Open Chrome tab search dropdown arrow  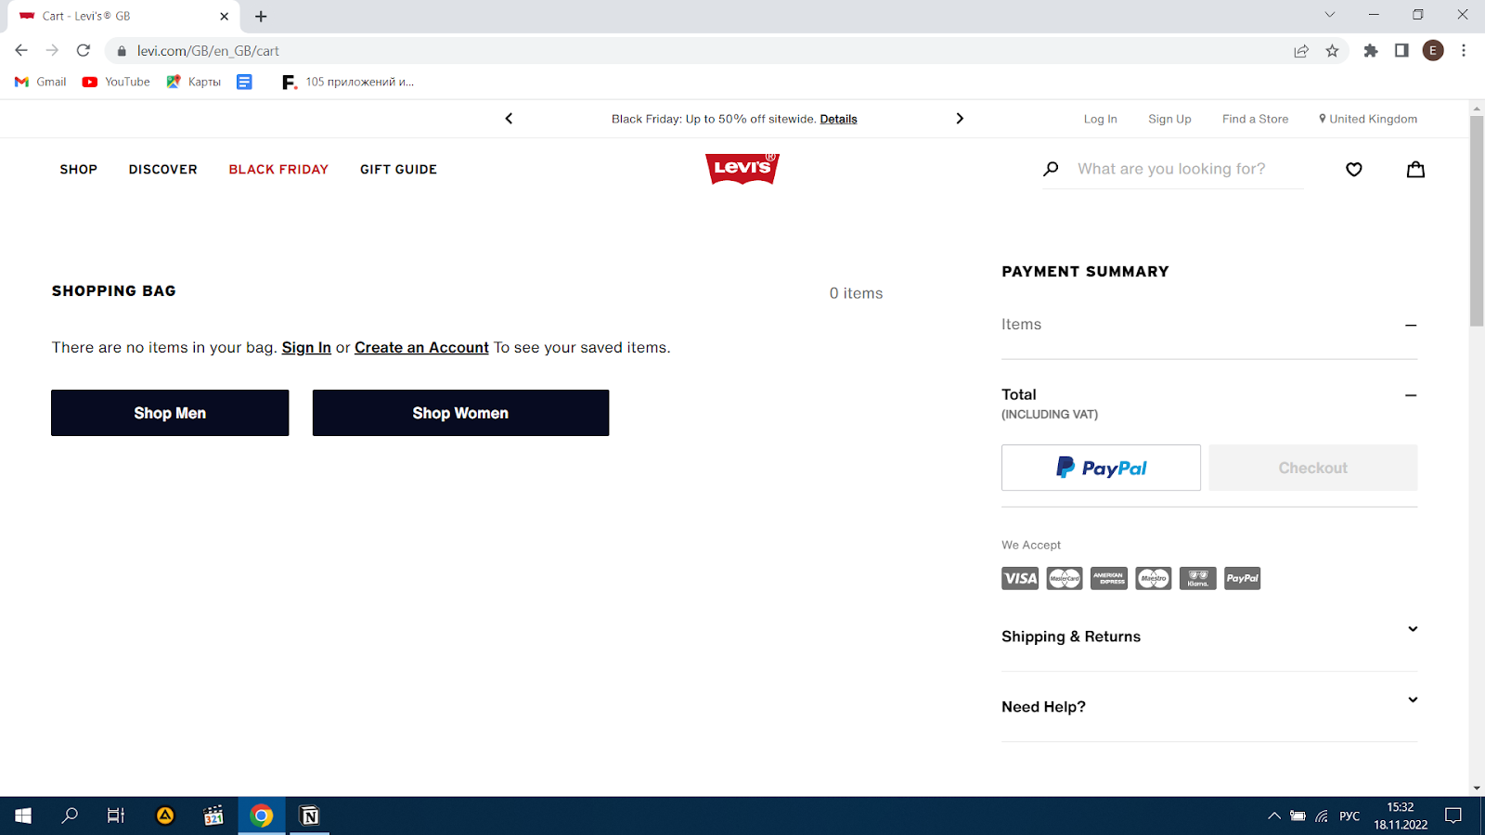coord(1329,15)
